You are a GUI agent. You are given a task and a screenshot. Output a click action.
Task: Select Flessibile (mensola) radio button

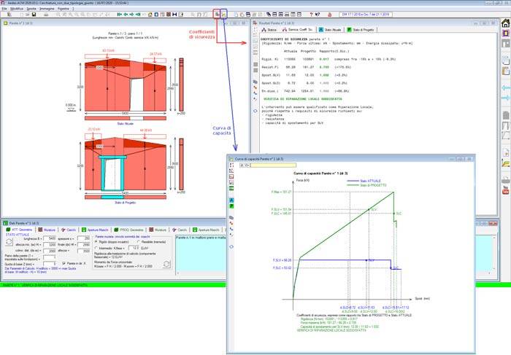[139, 242]
